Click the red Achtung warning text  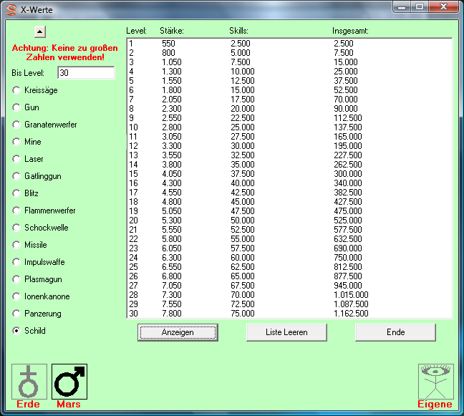65,53
